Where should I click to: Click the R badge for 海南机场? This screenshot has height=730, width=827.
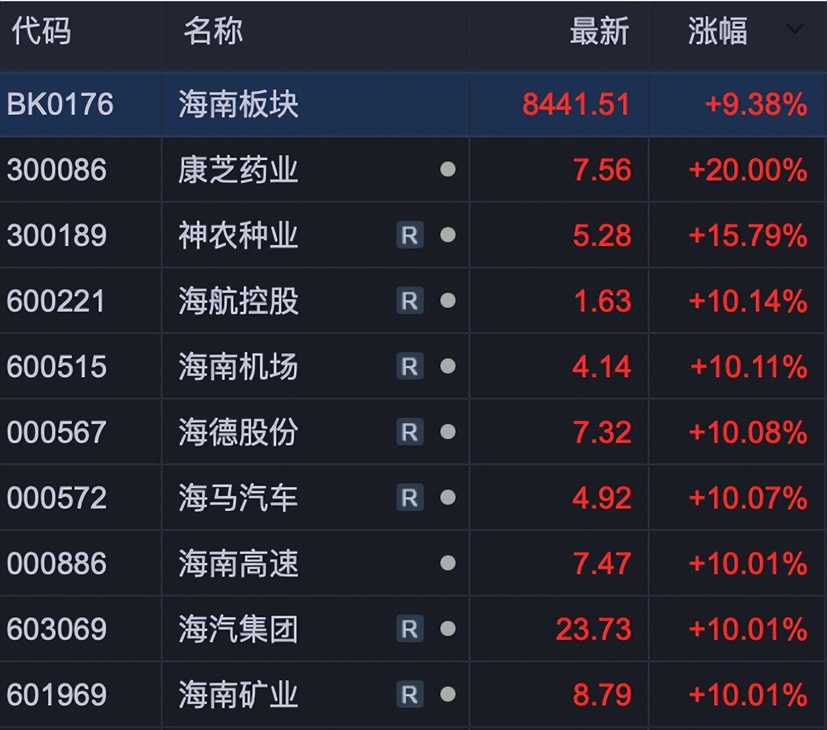[x=410, y=367]
